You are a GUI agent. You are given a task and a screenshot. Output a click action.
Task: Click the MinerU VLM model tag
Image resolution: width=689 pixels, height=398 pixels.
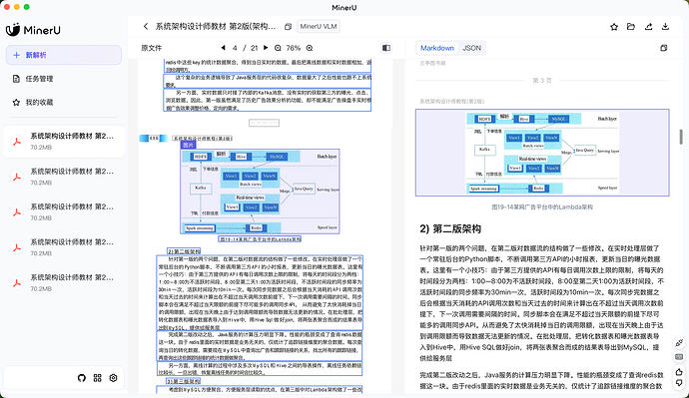319,26
